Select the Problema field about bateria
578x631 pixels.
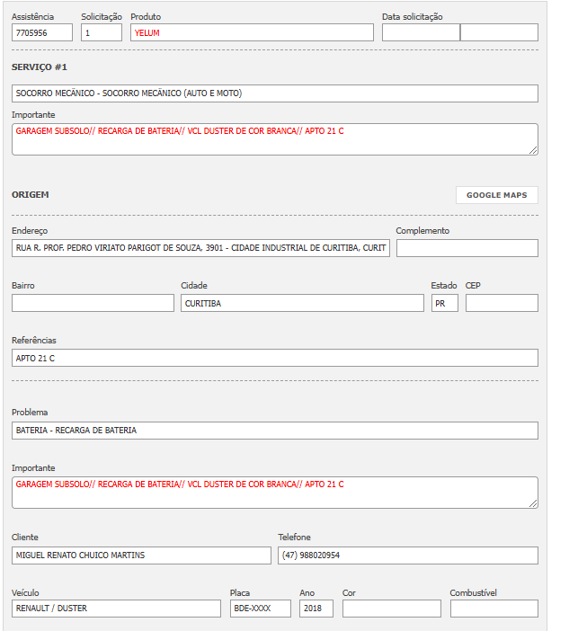pos(274,431)
